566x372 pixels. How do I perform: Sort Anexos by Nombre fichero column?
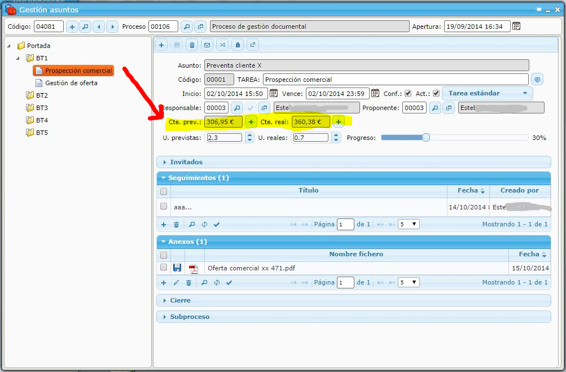point(356,254)
